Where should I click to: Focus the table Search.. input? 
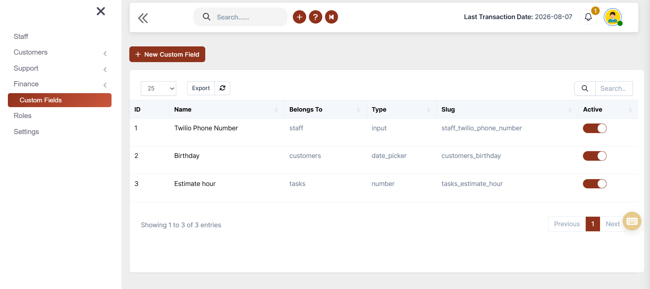point(614,88)
